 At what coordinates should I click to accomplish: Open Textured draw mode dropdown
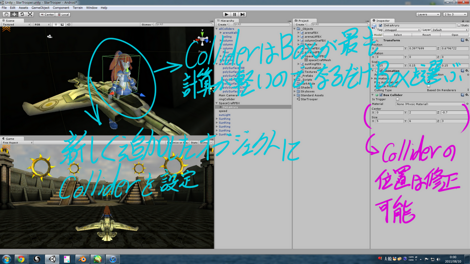tap(16, 25)
